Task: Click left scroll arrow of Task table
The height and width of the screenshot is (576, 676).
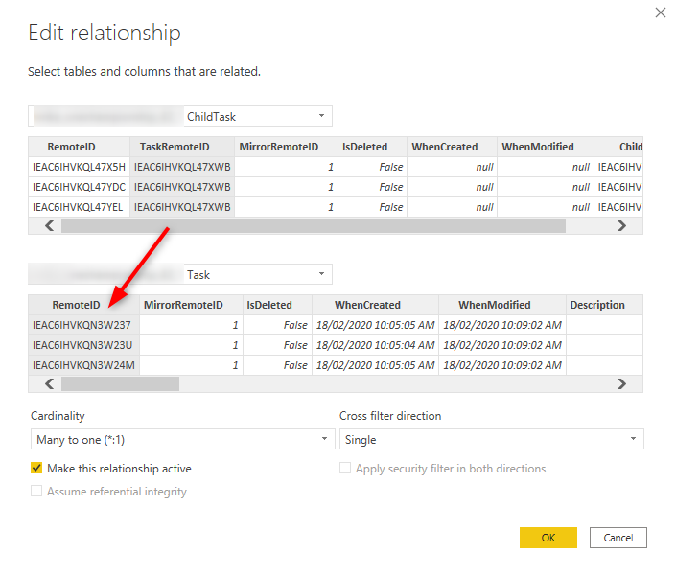Action: [x=50, y=384]
